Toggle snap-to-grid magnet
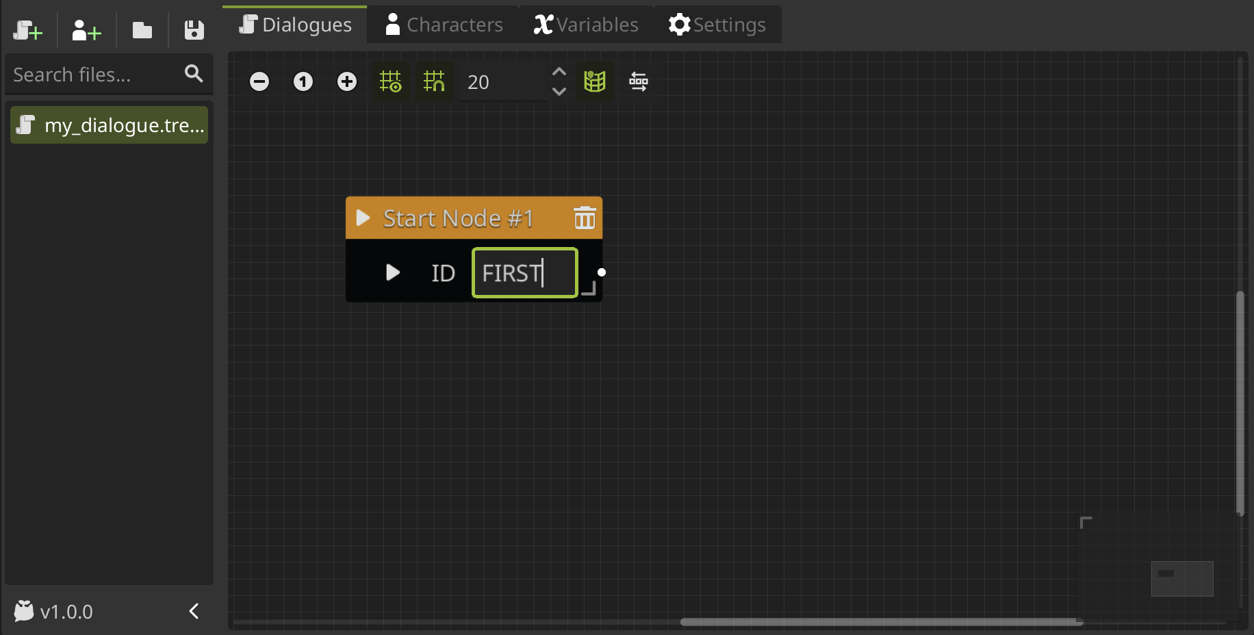Screen dimensions: 1254x635 (x=434, y=81)
